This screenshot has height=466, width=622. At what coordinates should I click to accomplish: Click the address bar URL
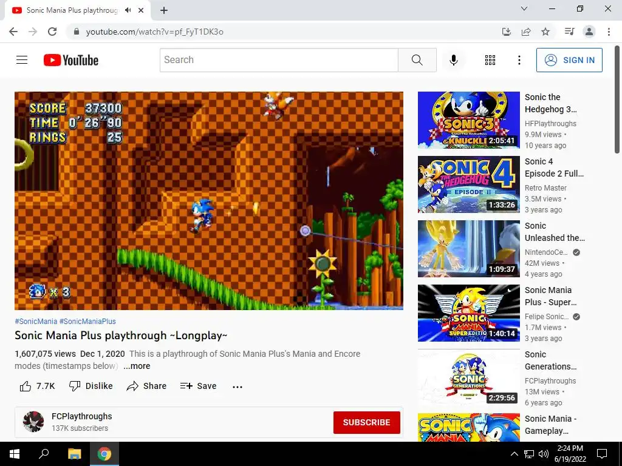155,32
